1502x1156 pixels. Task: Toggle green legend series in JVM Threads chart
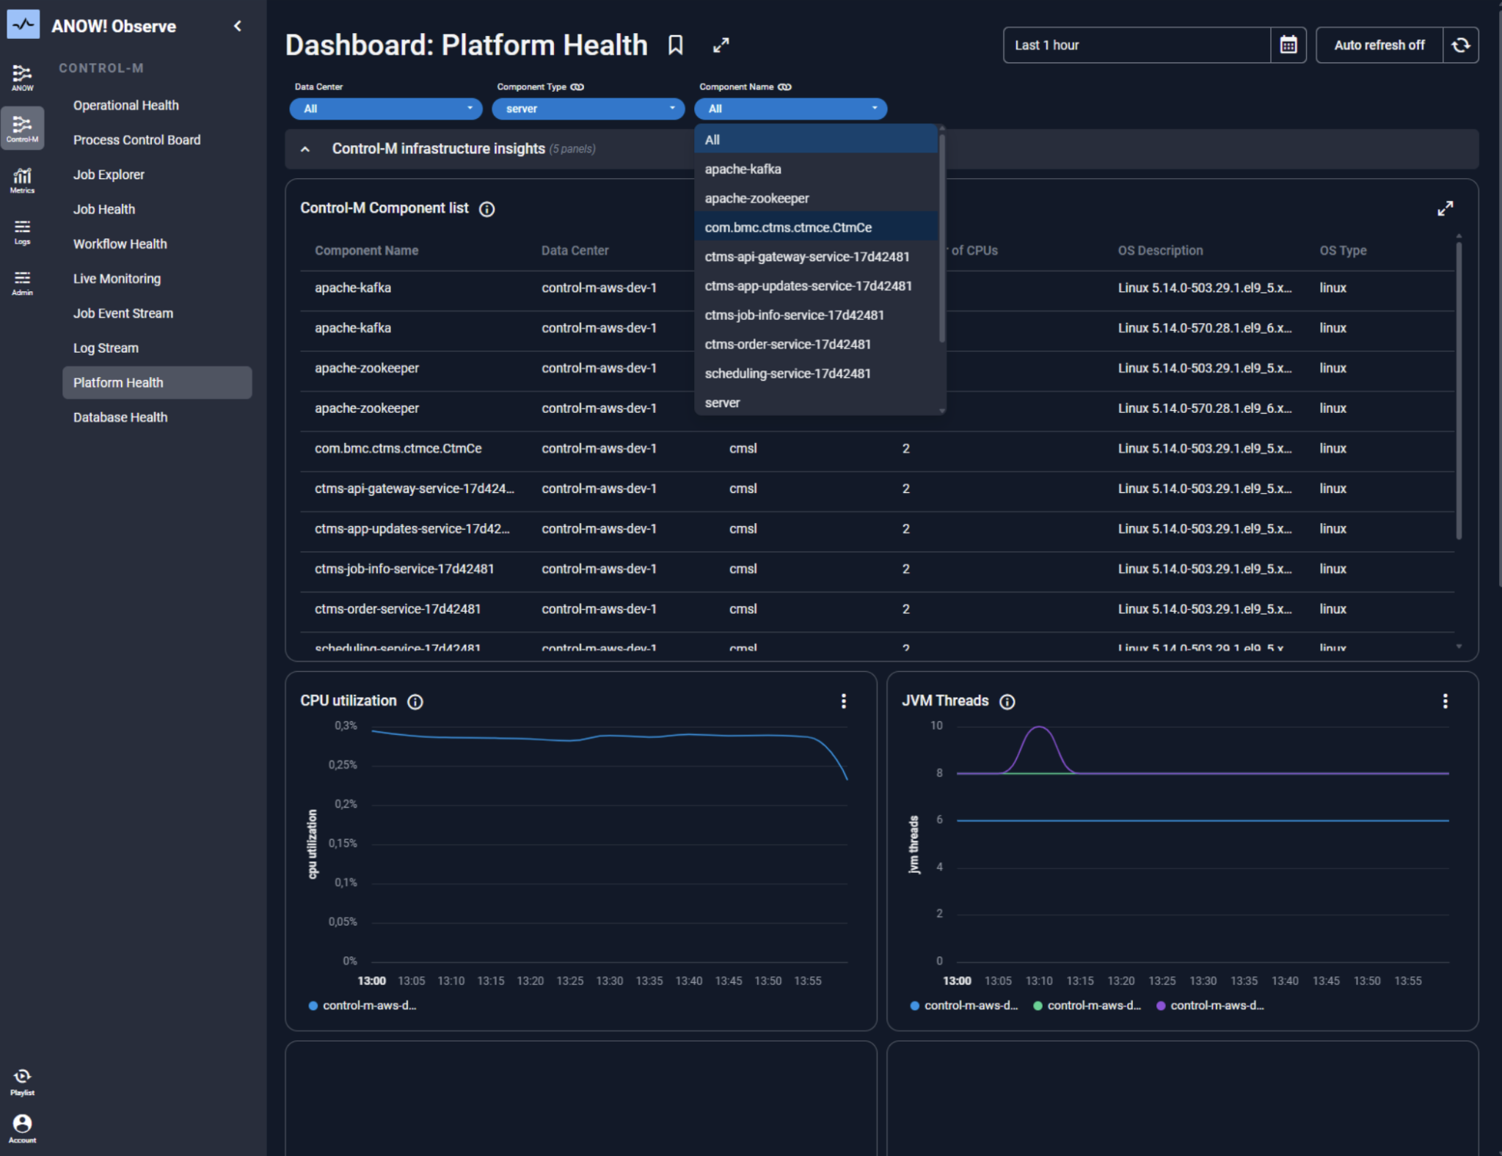coord(1087,1006)
